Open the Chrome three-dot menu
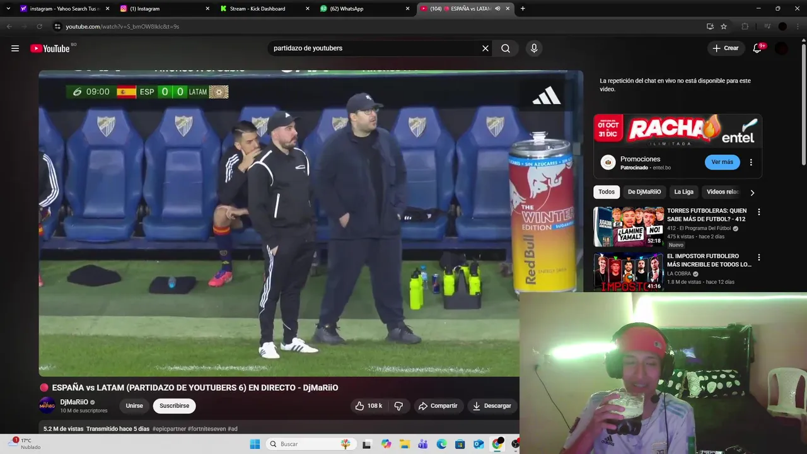The width and height of the screenshot is (807, 454). pos(797,26)
